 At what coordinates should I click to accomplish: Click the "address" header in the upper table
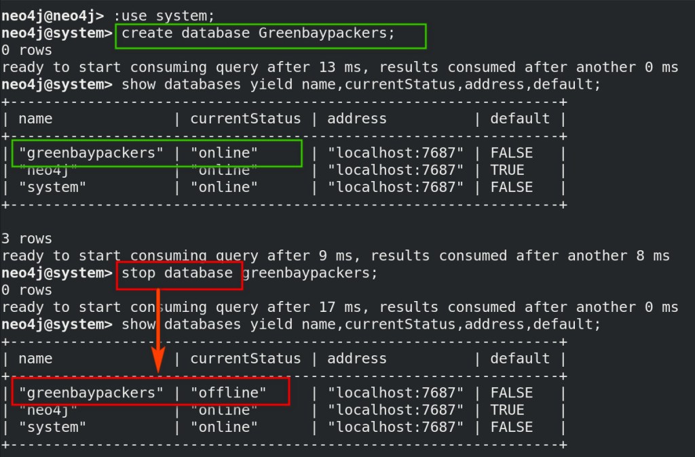click(x=357, y=119)
